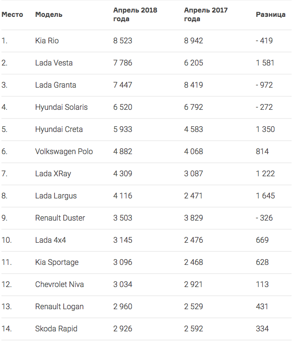The image size is (293, 341).
Task: Click the Volkswagen Polo model cell
Action: pyautogui.click(x=64, y=152)
